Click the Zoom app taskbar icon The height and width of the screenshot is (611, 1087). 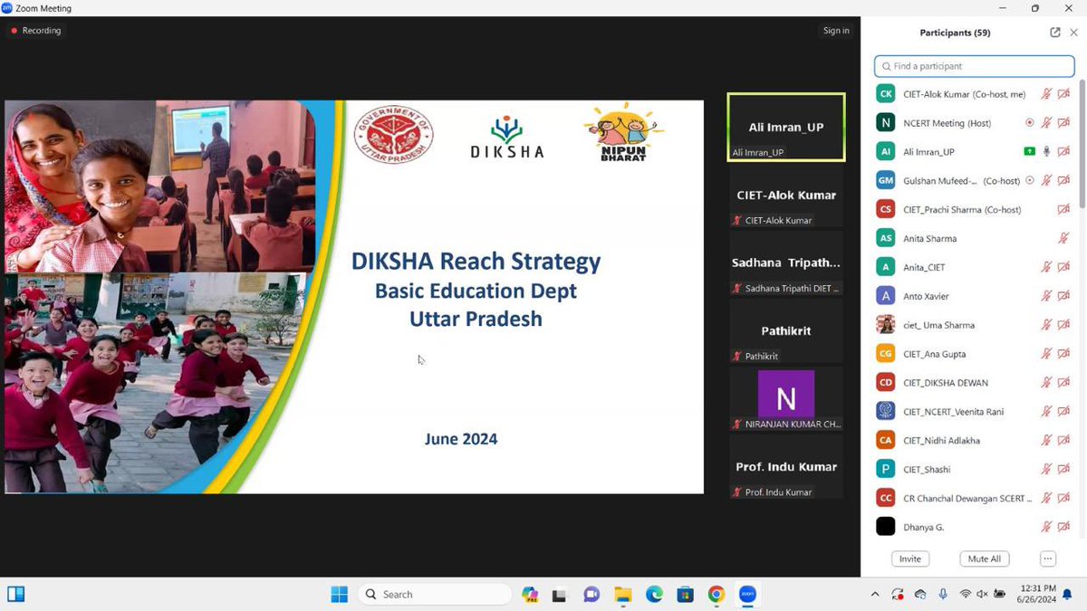(747, 595)
